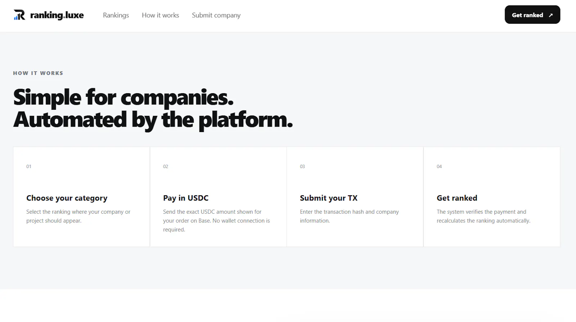Click the ranking.luxe brand name

point(57,15)
